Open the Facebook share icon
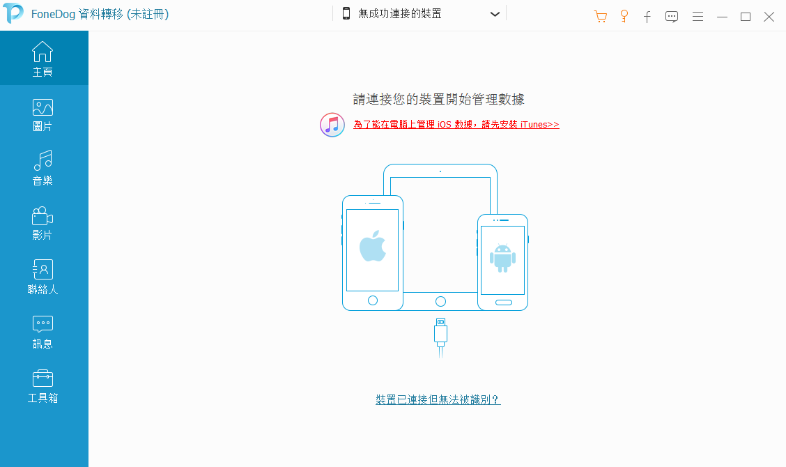Viewport: 786px width, 467px height. (647, 17)
